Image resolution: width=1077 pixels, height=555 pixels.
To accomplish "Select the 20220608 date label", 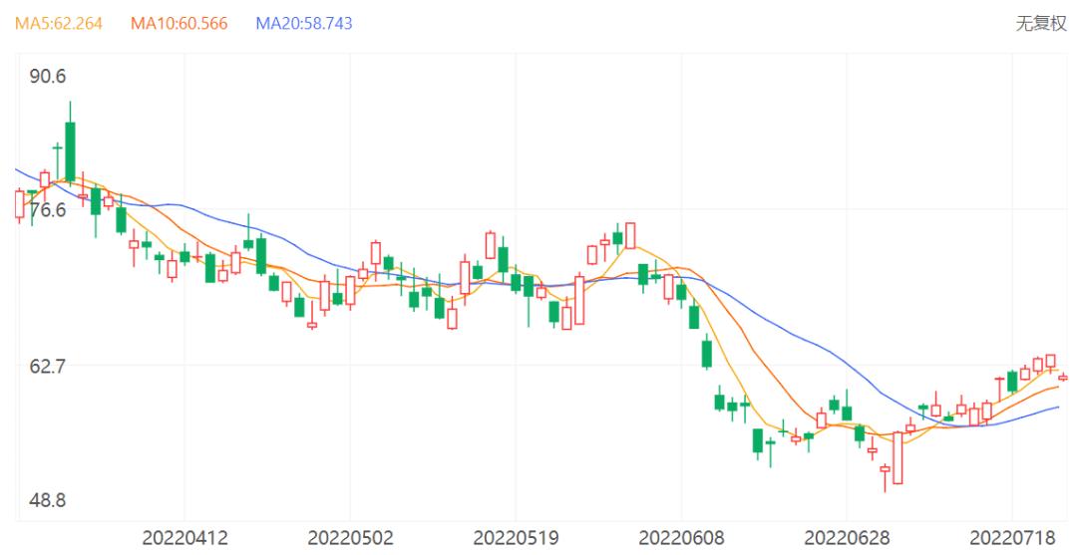I will pos(681,538).
